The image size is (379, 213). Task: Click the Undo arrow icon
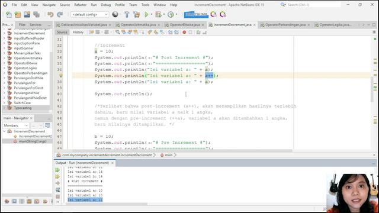50,14
